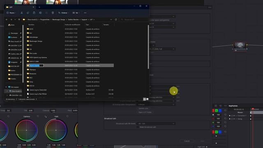
Task: Click the Open LUT Folder button
Action: click(145, 112)
